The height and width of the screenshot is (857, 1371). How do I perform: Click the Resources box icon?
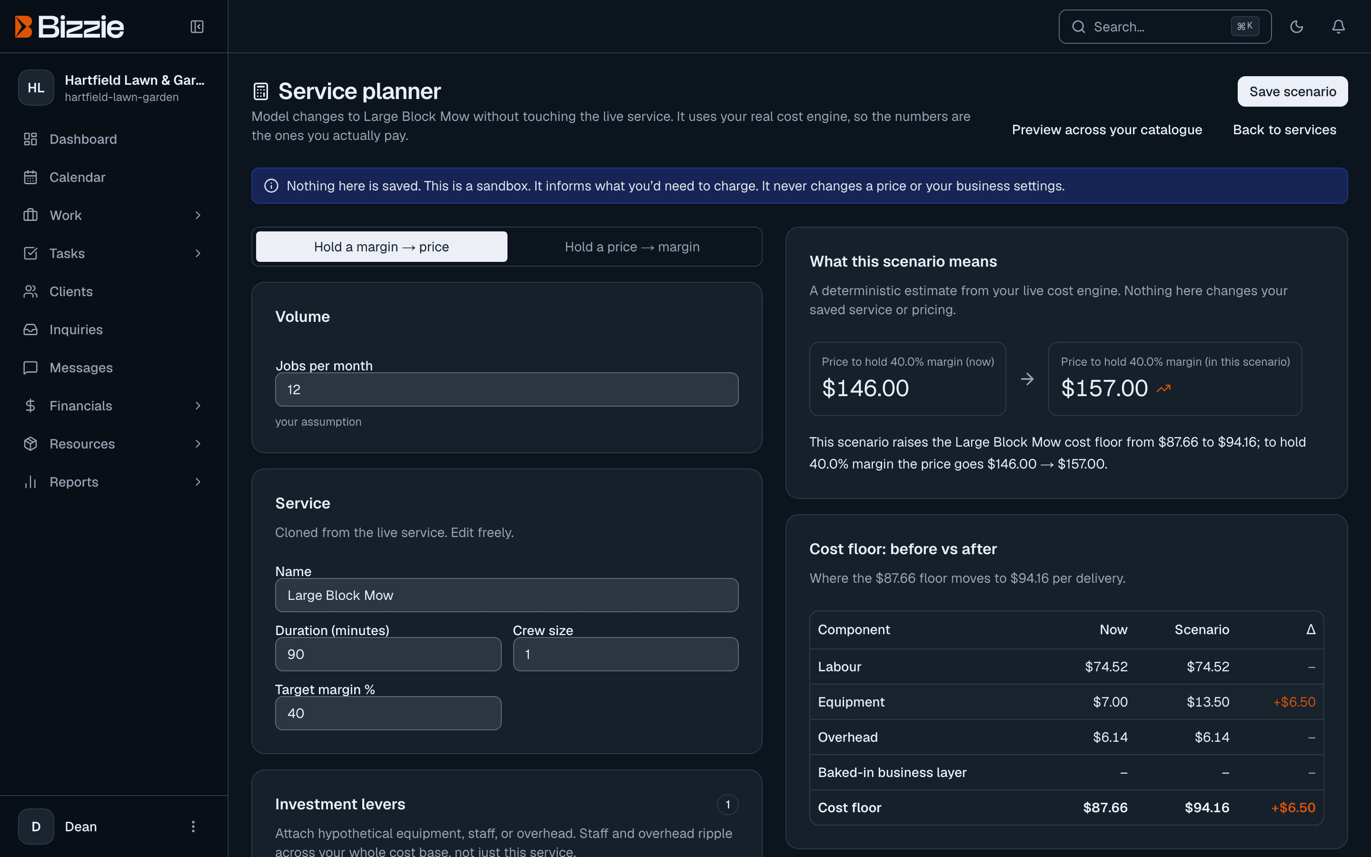click(30, 443)
